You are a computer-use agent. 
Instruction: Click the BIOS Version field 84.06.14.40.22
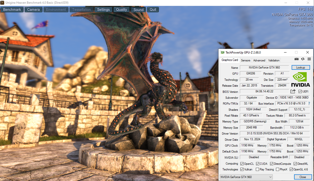264,92
